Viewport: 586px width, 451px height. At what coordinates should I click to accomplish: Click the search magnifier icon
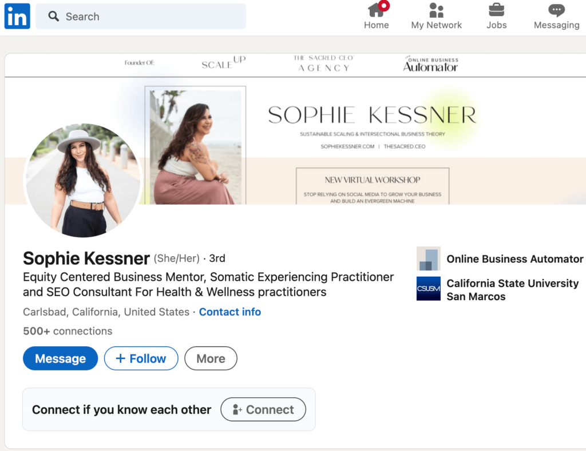(x=53, y=16)
